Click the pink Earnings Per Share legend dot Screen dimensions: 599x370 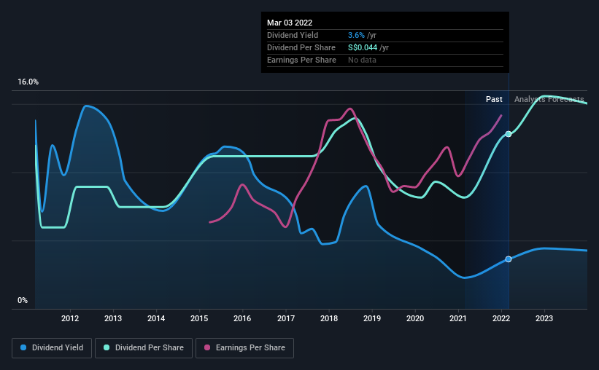(x=207, y=347)
